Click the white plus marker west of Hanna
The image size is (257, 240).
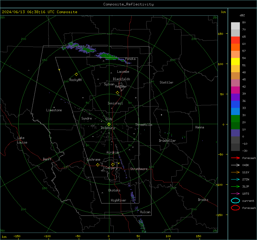161,115
